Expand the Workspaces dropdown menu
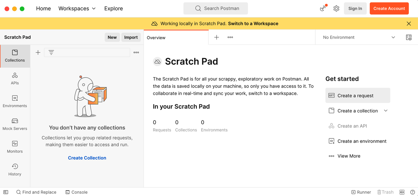The height and width of the screenshot is (196, 418). pos(77,9)
